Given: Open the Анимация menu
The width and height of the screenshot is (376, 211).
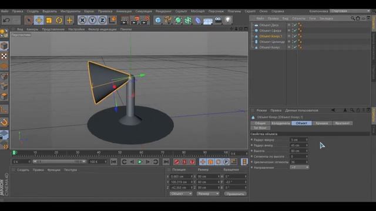Looking at the screenshot, I should click(x=124, y=11).
